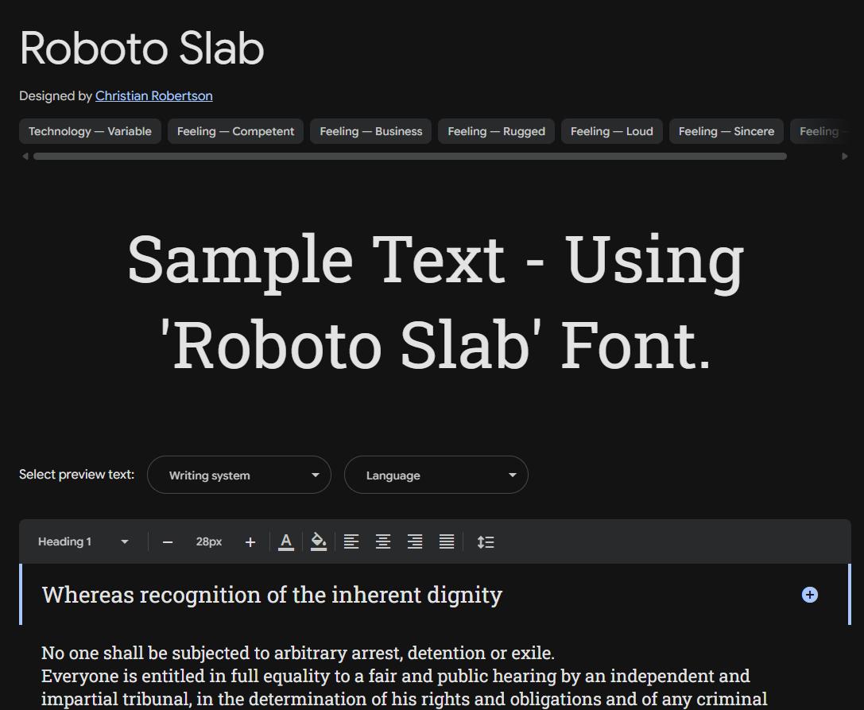Decrease font size with minus button
Viewport: 864px width, 710px height.
[x=168, y=542]
